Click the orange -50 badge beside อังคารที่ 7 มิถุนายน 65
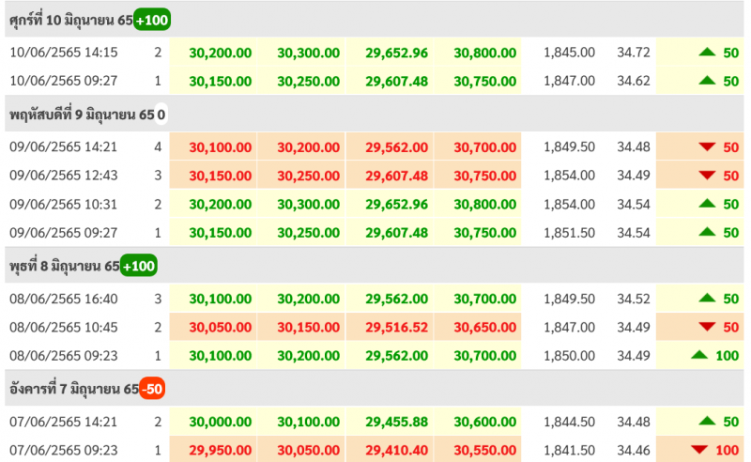The image size is (751, 462). [153, 390]
